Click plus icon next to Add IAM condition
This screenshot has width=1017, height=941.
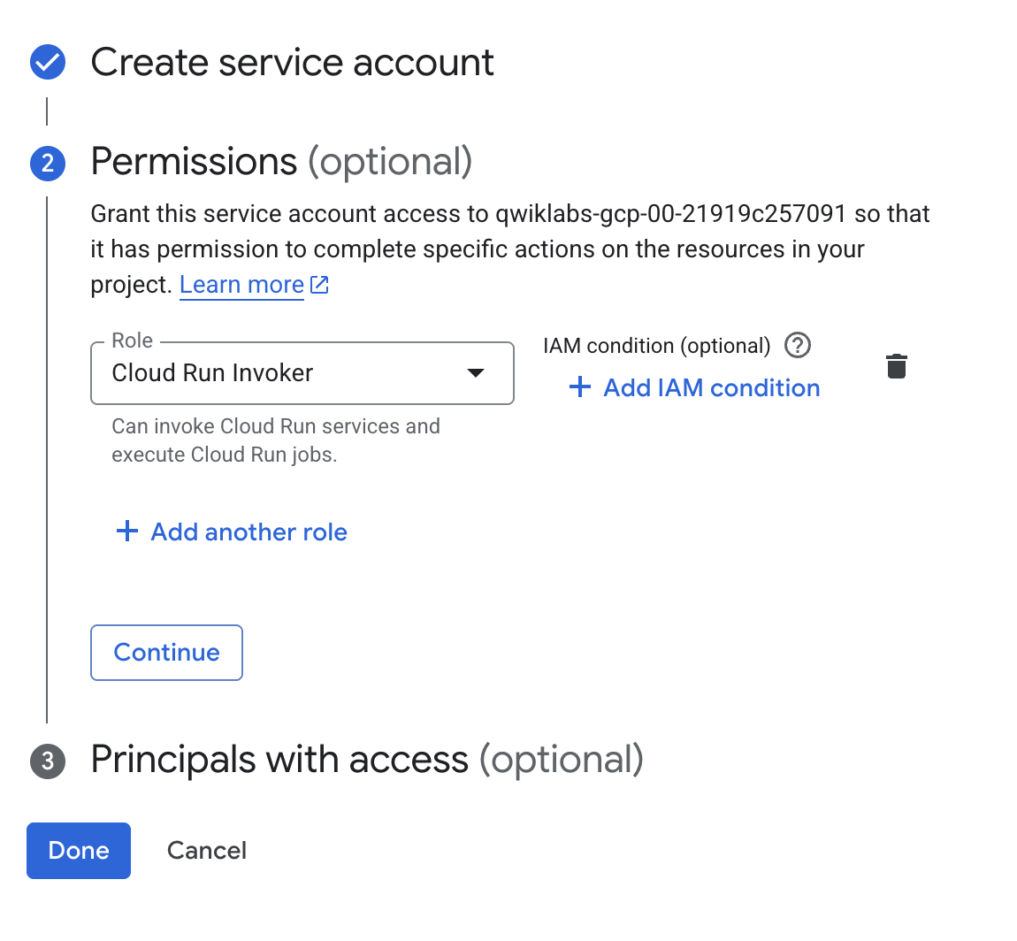tap(580, 387)
